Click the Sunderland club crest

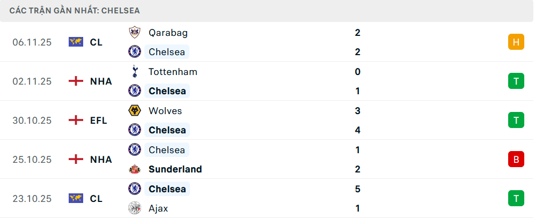(x=134, y=169)
